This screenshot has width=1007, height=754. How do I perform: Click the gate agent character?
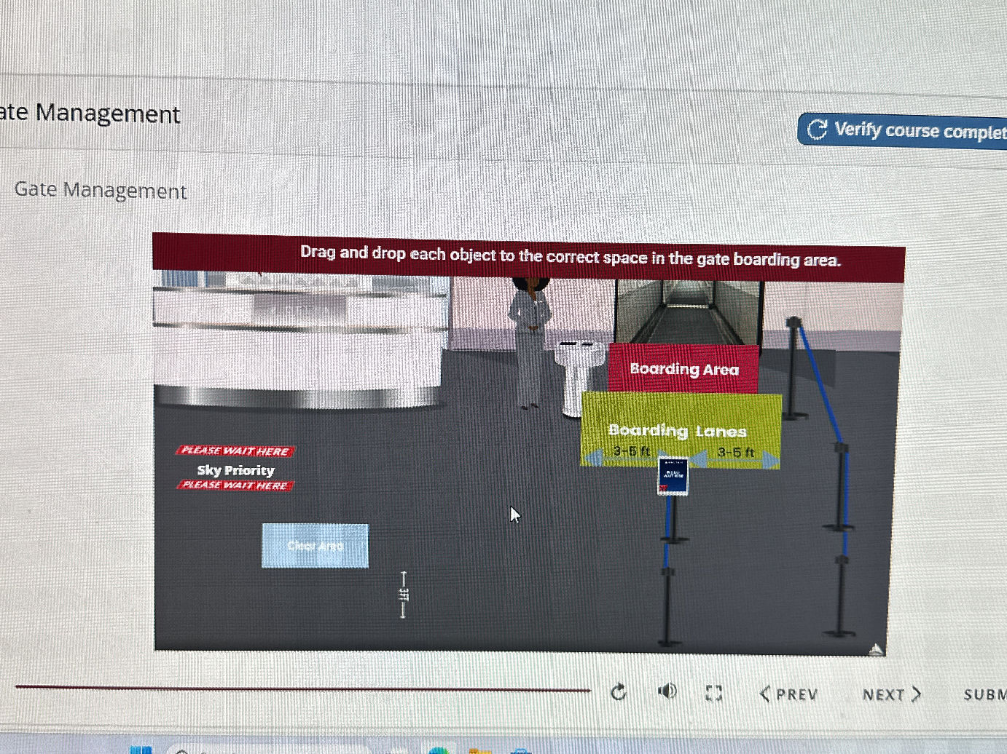(530, 342)
